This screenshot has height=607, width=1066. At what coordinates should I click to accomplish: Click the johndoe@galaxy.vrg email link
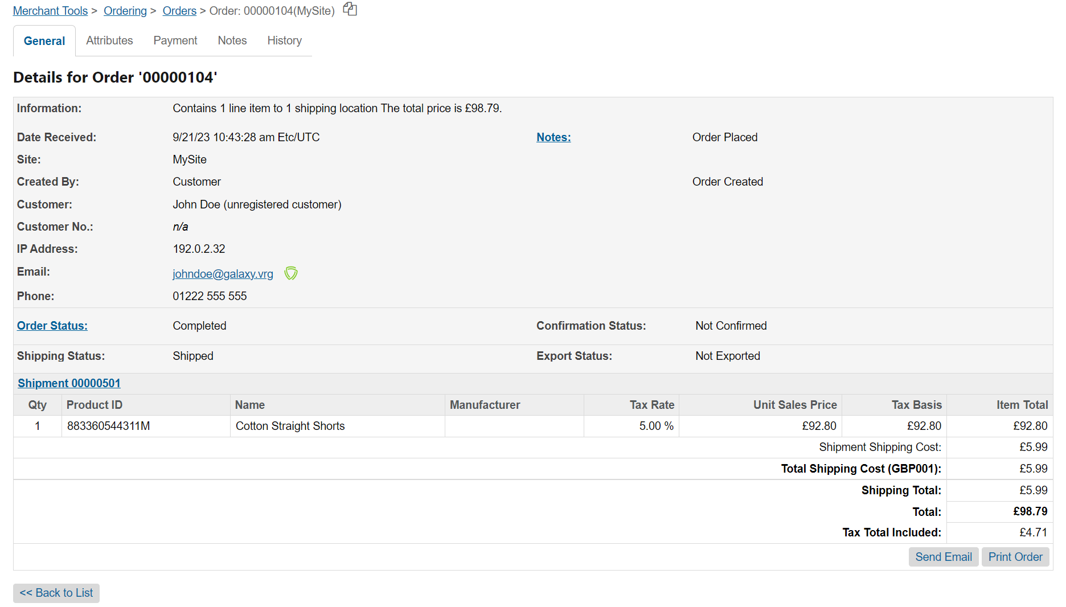[x=223, y=274]
